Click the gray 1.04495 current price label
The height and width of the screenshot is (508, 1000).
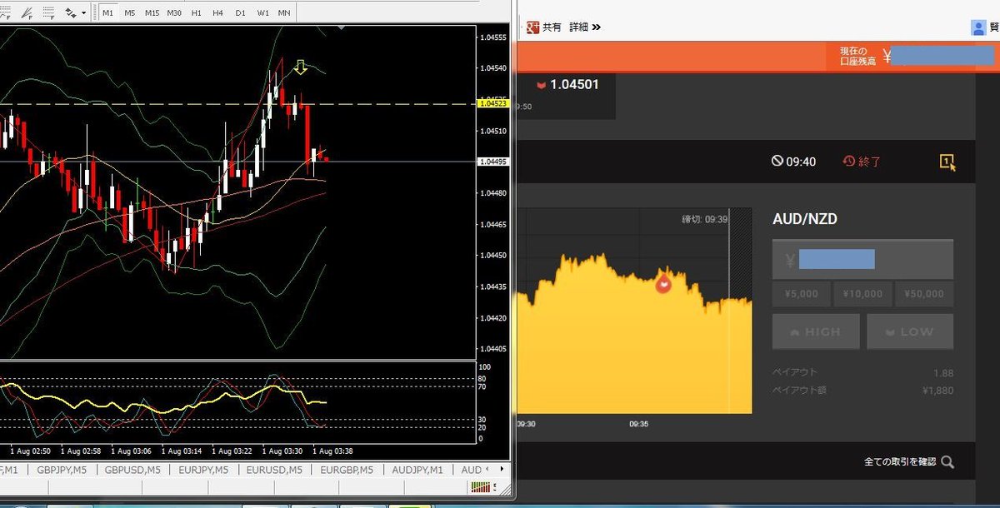point(492,162)
